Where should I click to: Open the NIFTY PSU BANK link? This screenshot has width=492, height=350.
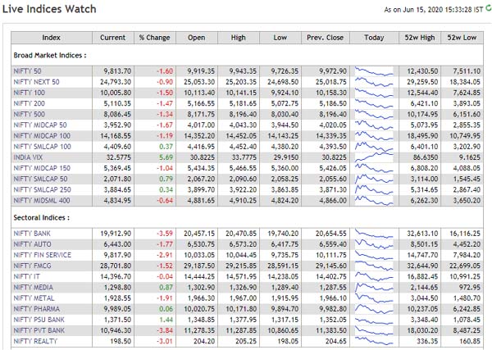(39, 320)
